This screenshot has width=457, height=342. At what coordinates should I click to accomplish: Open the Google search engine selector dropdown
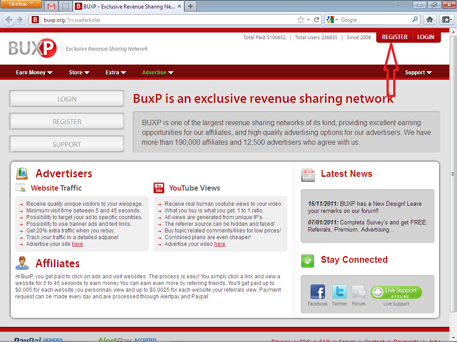coord(332,20)
